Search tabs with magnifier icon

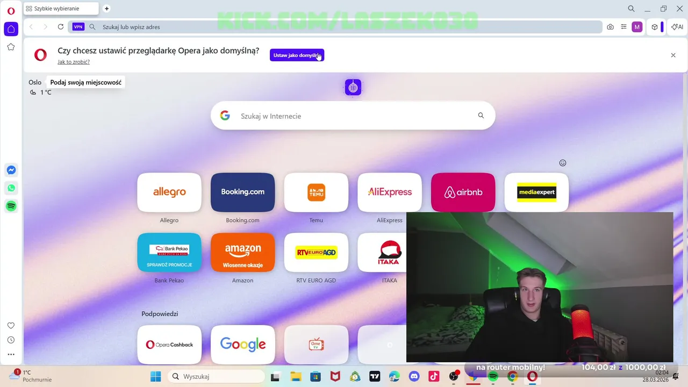(x=632, y=9)
